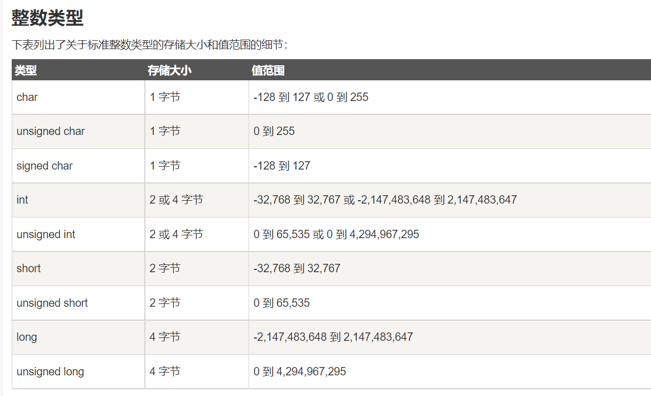Viewport: 651px width, 396px height.
Task: Click the "2 或 4 字节" cell for int
Action: 176,200
